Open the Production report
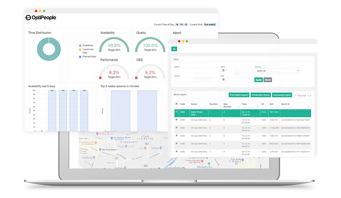The image size is (341, 198). 261,95
